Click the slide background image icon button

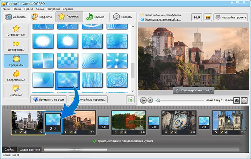(207, 17)
